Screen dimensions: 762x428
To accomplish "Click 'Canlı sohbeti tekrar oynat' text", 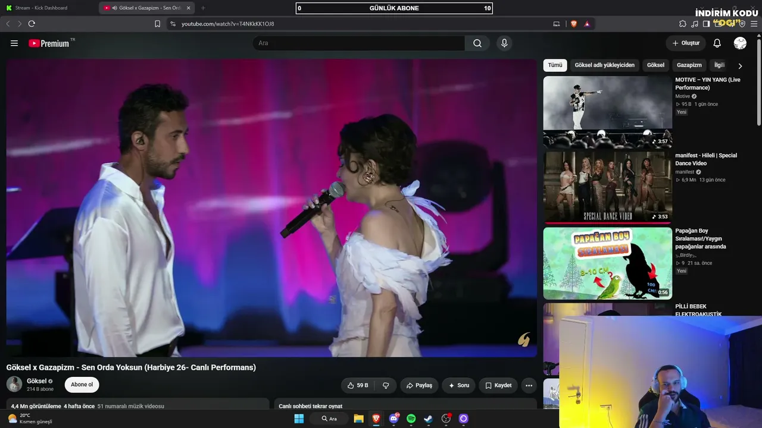I will click(310, 407).
